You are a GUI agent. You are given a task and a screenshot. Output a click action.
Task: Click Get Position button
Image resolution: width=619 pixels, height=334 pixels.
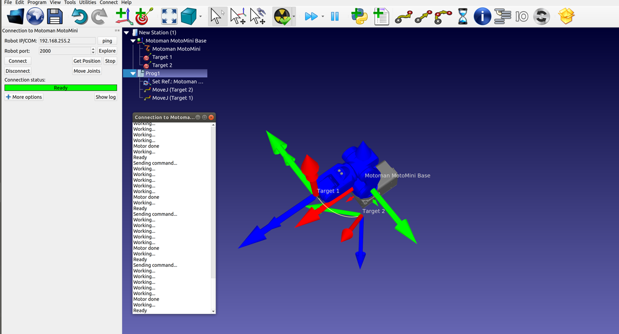pyautogui.click(x=87, y=61)
